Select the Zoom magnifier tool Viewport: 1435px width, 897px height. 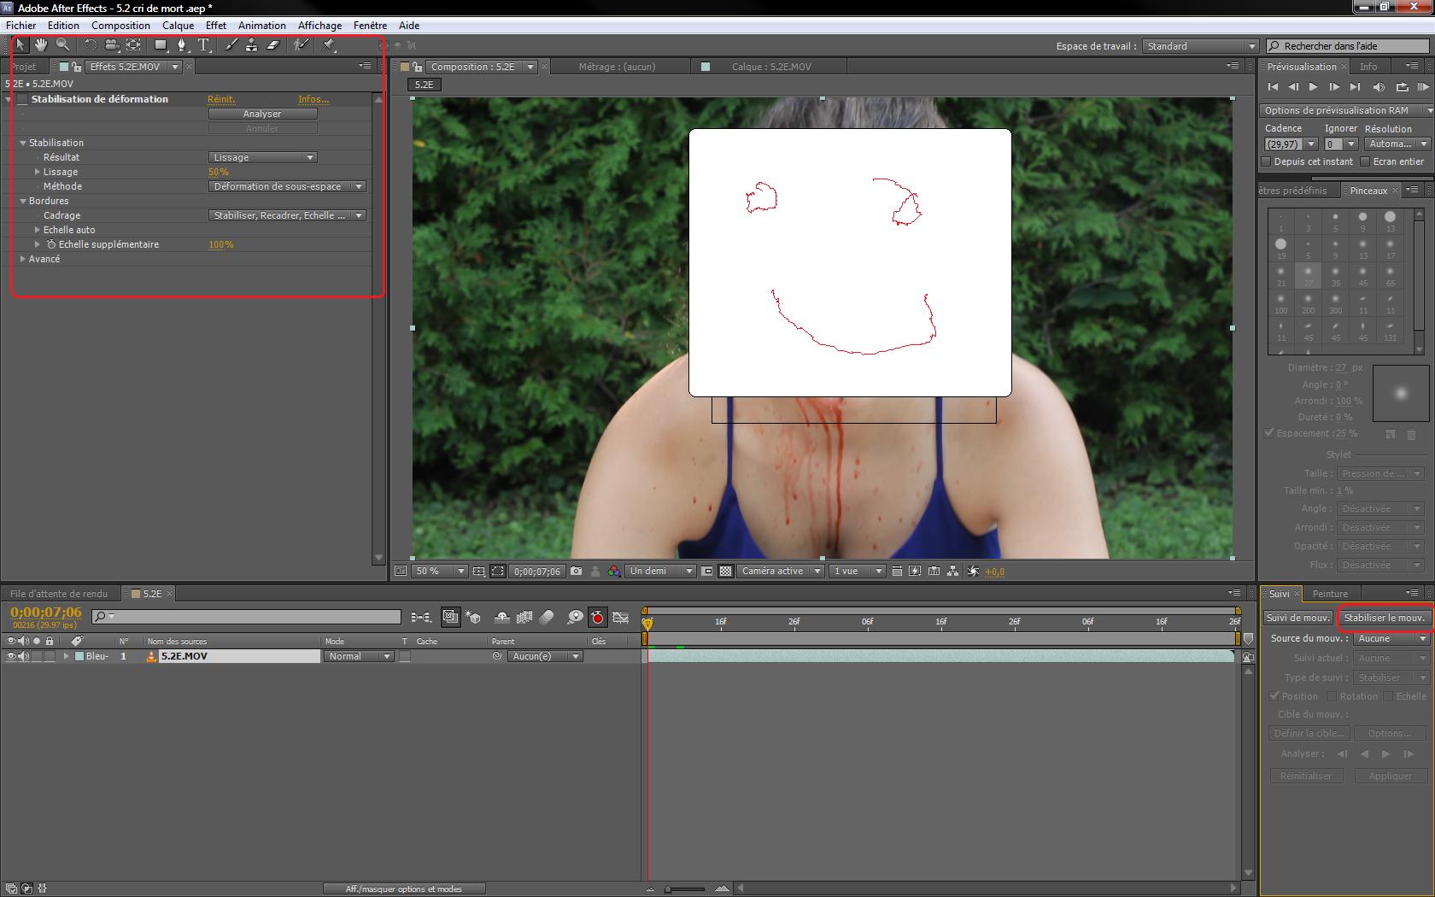(62, 45)
